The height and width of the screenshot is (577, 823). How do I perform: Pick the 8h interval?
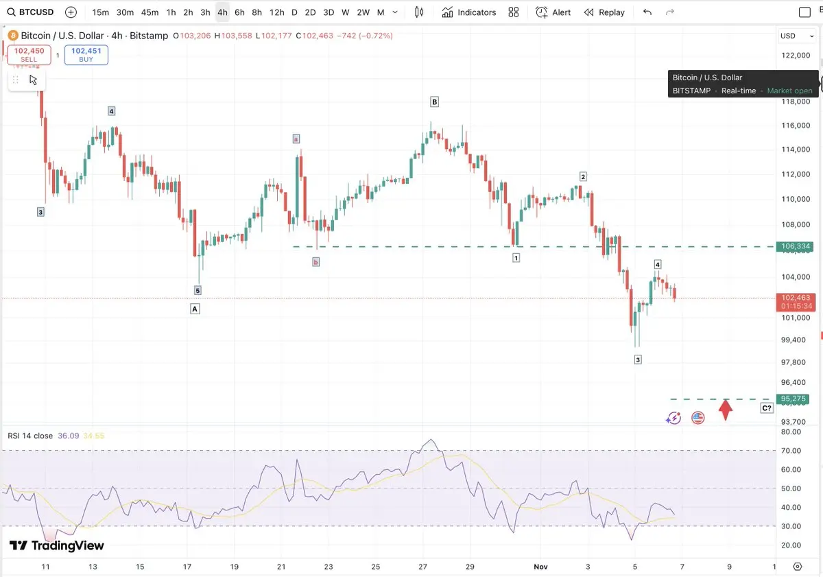[x=257, y=12]
